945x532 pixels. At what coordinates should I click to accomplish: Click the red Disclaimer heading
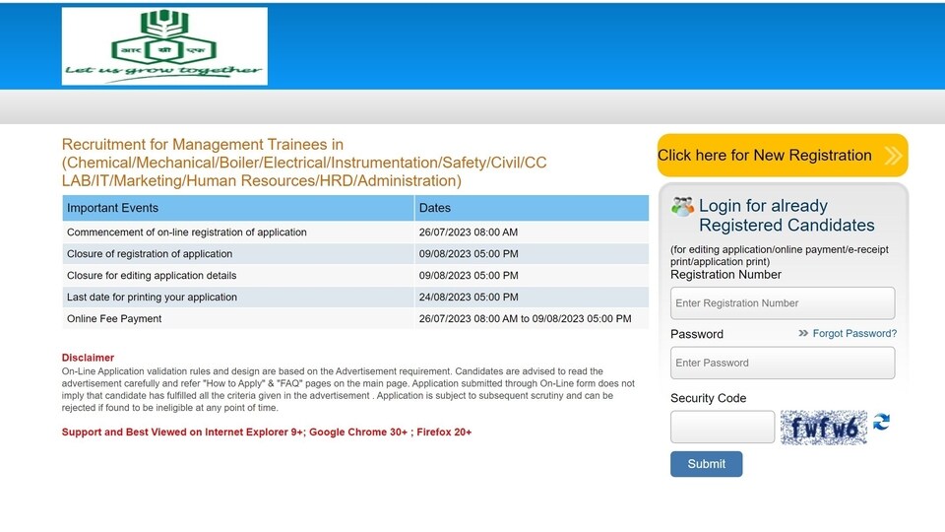click(x=88, y=358)
